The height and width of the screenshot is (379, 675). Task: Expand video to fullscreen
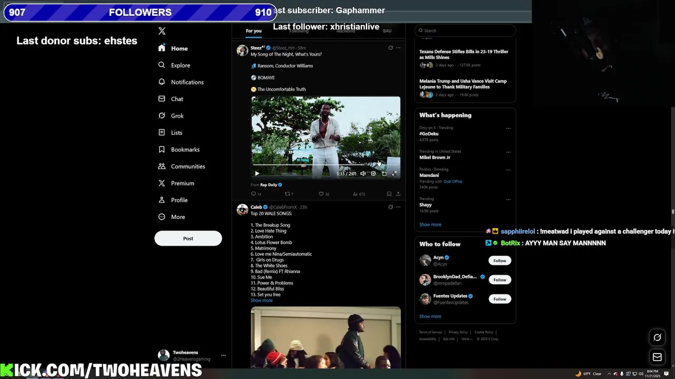click(394, 173)
